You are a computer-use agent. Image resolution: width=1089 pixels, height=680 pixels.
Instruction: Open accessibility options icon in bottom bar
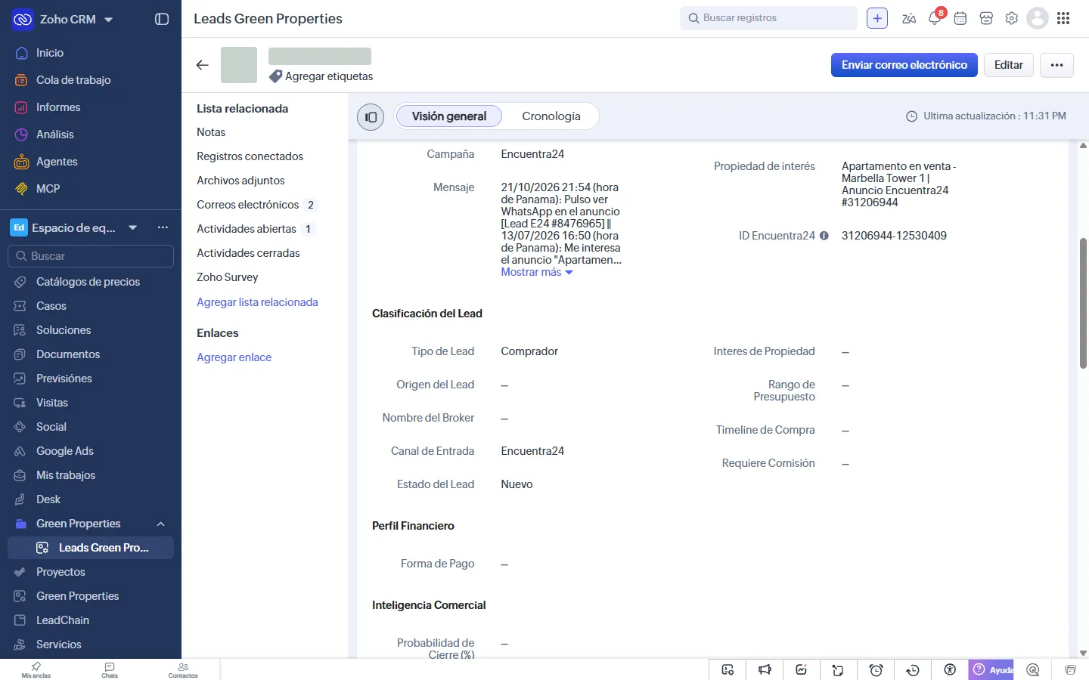950,669
